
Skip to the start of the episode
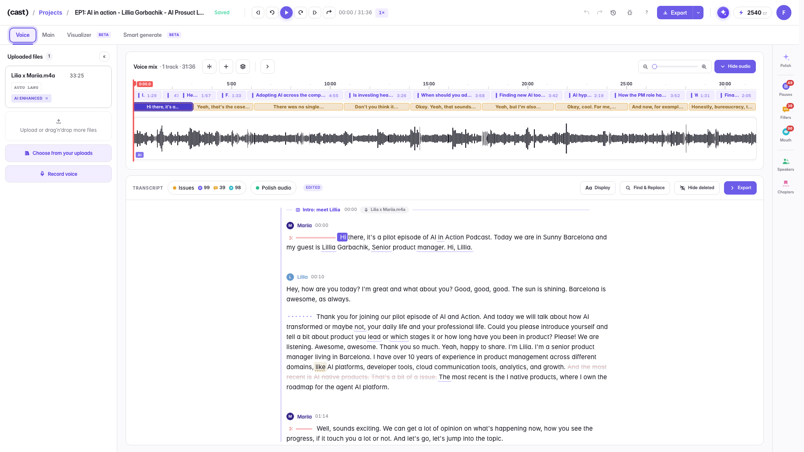(x=258, y=13)
